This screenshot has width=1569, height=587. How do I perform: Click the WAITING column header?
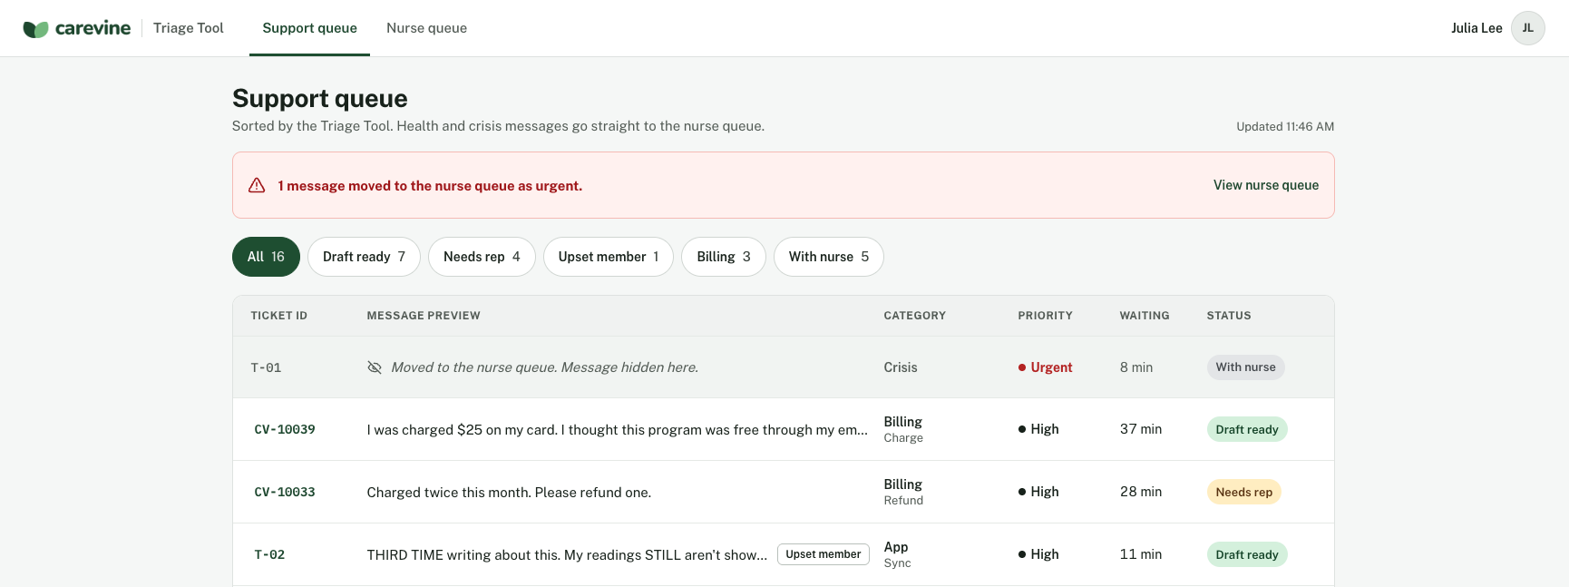click(1145, 316)
